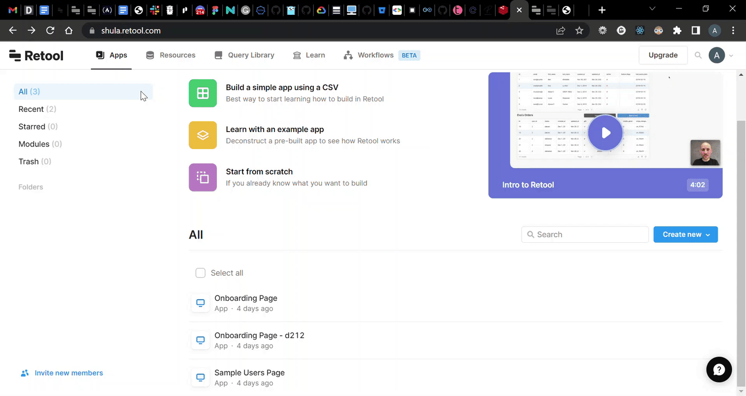Click the browser bookmark star icon
This screenshot has width=746, height=396.
[x=579, y=31]
